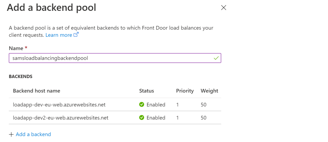Click Enabled status icon for loadapp-dev-eu-web
The width and height of the screenshot is (328, 142).
(142, 105)
